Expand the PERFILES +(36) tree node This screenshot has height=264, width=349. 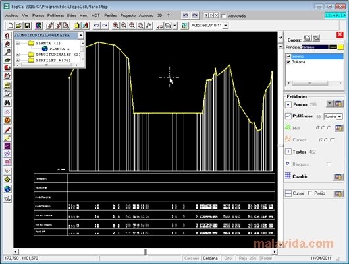click(x=18, y=60)
